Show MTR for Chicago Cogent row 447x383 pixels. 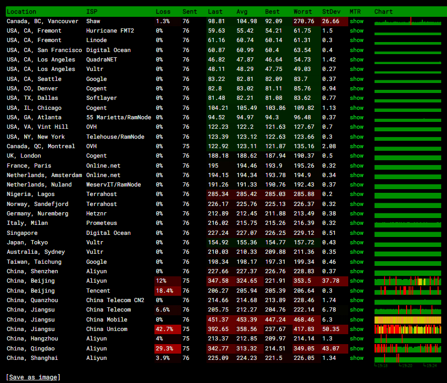(357, 108)
